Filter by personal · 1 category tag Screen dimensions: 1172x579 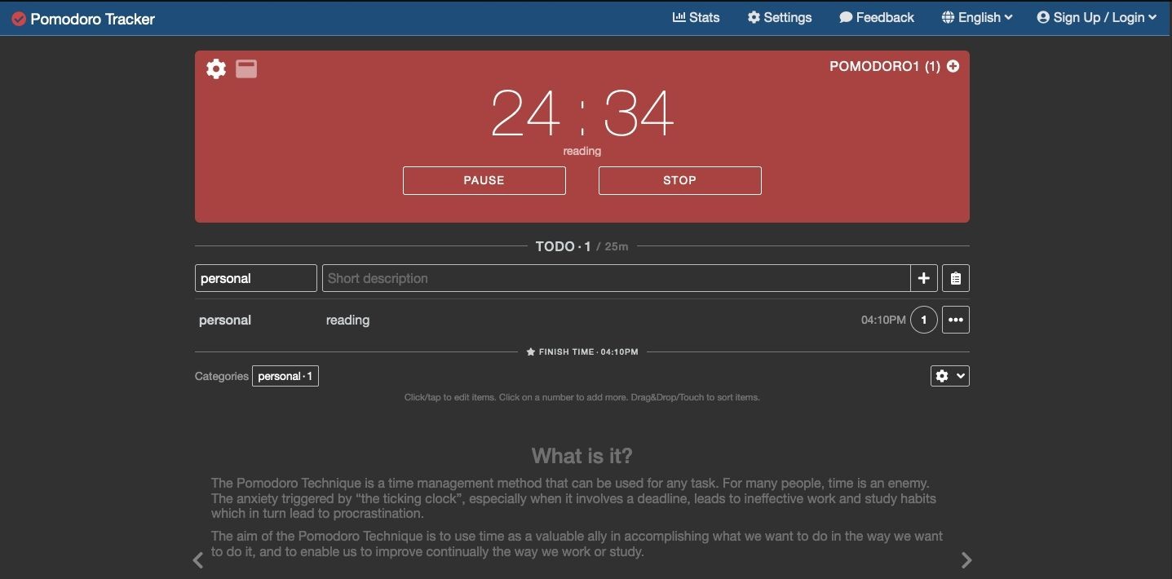point(285,376)
